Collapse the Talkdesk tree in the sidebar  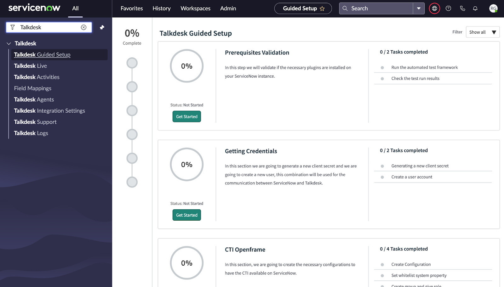(8, 43)
